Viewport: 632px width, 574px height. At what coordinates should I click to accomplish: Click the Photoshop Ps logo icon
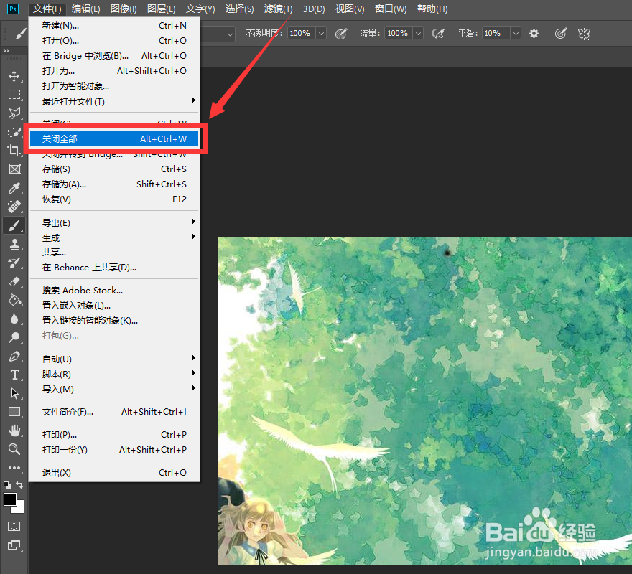pyautogui.click(x=13, y=9)
